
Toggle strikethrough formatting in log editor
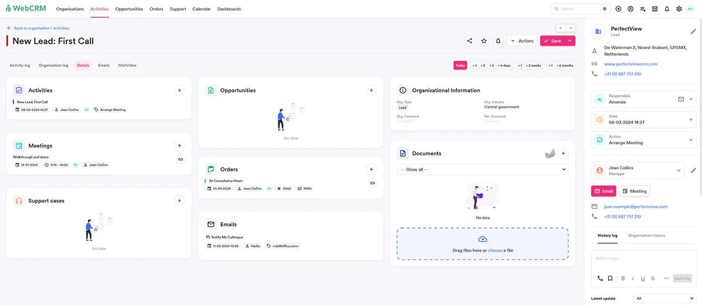(653, 278)
